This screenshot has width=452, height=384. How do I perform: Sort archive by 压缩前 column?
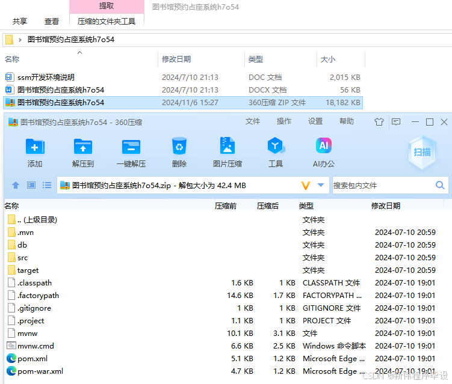click(226, 206)
